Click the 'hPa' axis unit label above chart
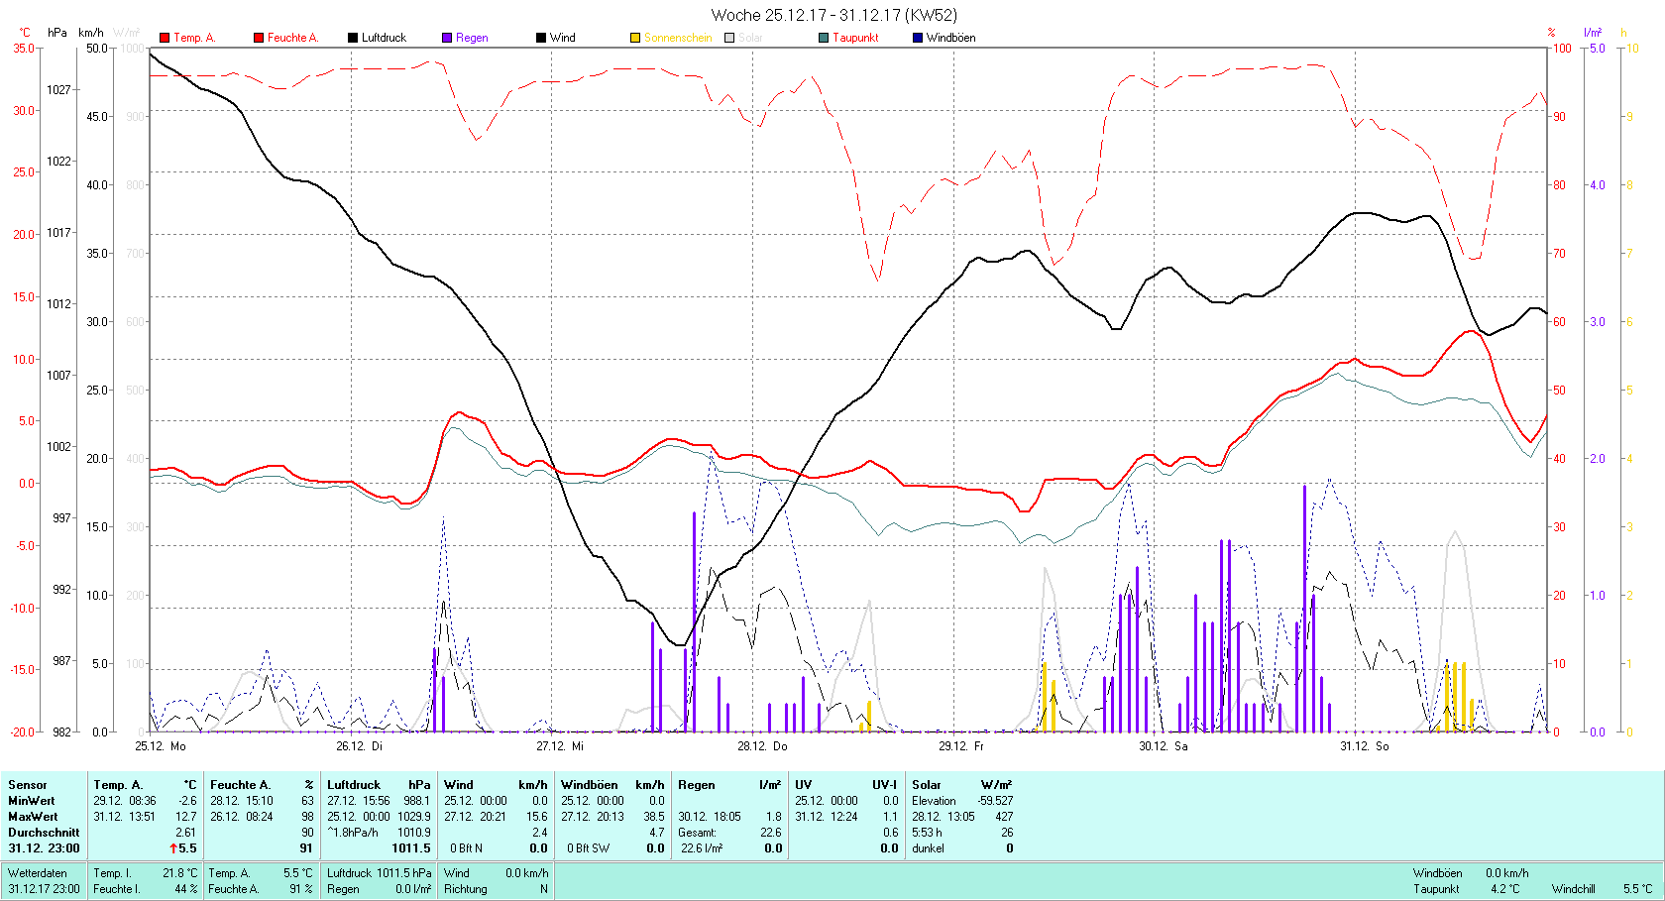Viewport: 1665px width, 901px height. coord(57,33)
